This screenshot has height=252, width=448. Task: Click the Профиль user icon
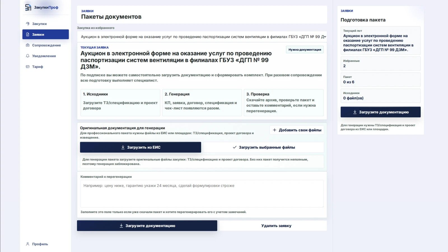coord(27,244)
